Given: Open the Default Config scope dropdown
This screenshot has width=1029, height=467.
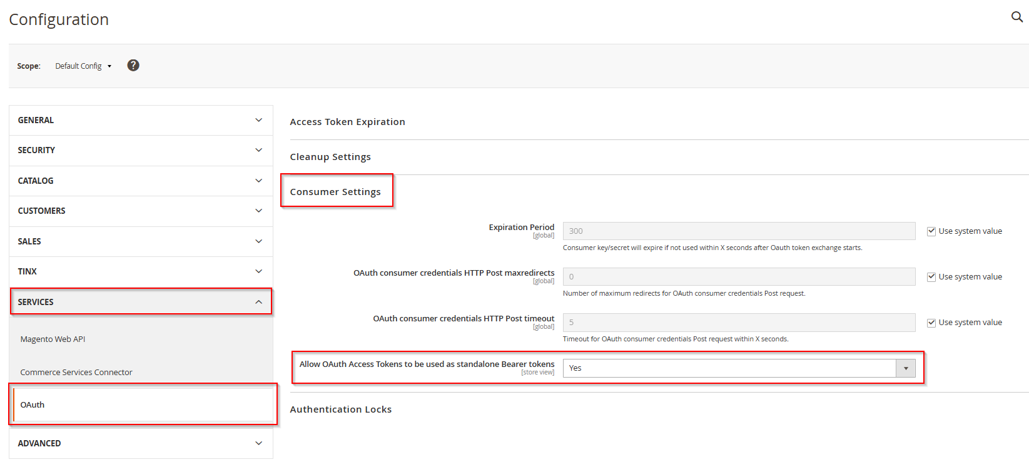Looking at the screenshot, I should tap(83, 66).
